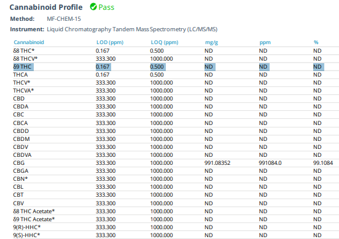Click the 991084.0 ppm value for CBG
The width and height of the screenshot is (339, 239).
(x=270, y=163)
